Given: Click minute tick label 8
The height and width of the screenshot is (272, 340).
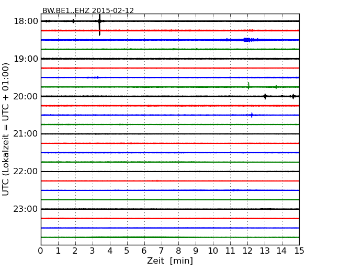Looking at the screenshot, I should click(x=179, y=251).
